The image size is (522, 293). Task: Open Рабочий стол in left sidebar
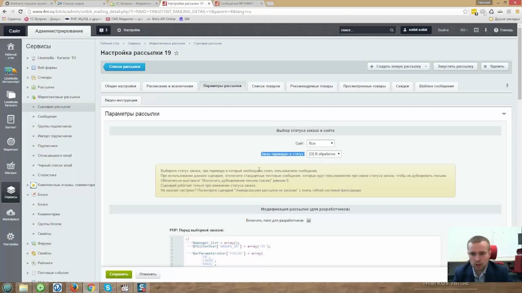(x=11, y=50)
